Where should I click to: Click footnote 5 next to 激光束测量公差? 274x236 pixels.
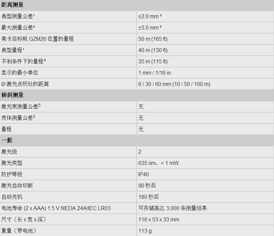39,105
